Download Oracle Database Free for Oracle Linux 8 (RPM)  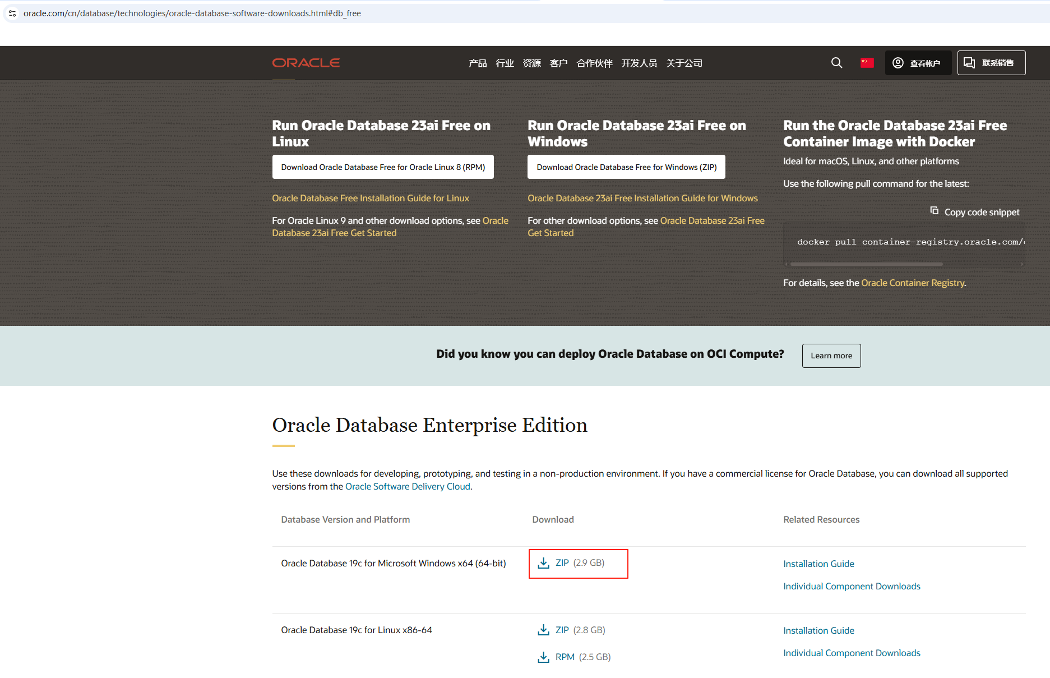(x=383, y=167)
